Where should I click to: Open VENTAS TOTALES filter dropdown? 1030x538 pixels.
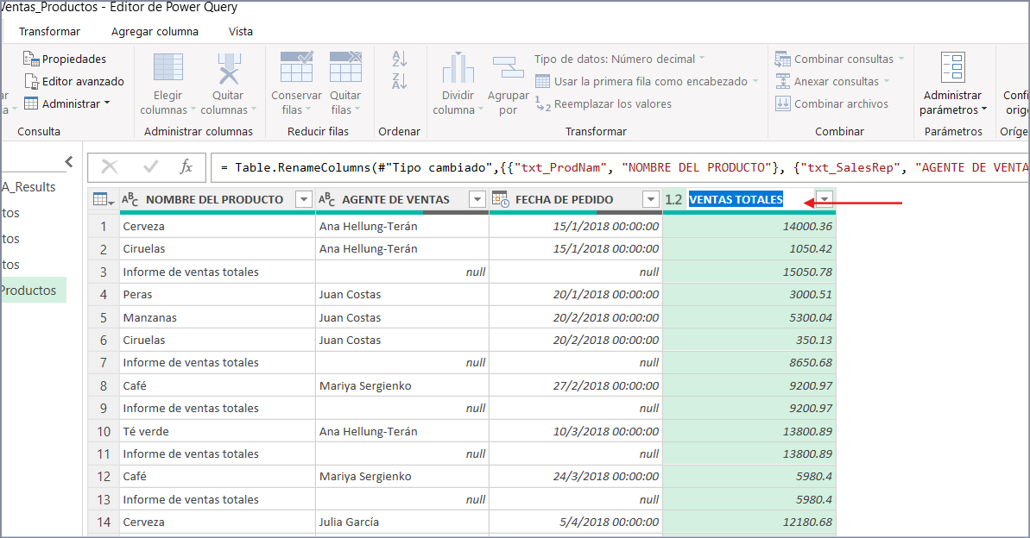[825, 199]
